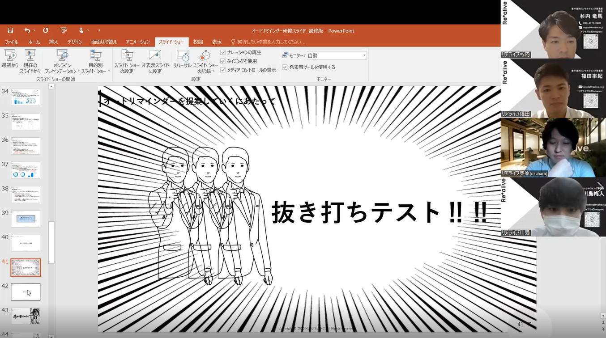Uncheck 発表者ツールを使用する checkbox
The height and width of the screenshot is (338, 606).
pos(285,67)
